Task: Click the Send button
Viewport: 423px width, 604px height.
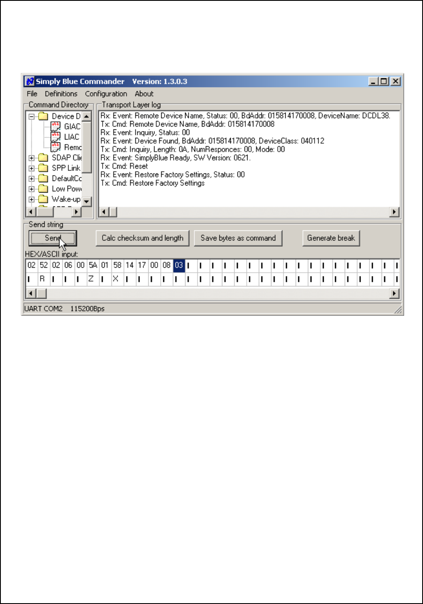Action: coord(53,238)
